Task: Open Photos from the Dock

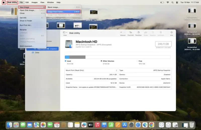Action: coord(43,125)
